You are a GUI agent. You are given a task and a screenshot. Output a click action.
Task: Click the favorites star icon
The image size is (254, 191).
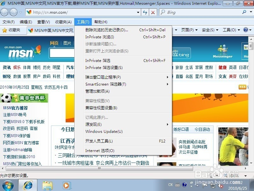[4, 30]
